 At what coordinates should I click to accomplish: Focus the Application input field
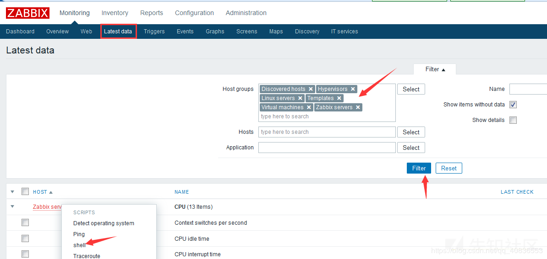pyautogui.click(x=327, y=148)
